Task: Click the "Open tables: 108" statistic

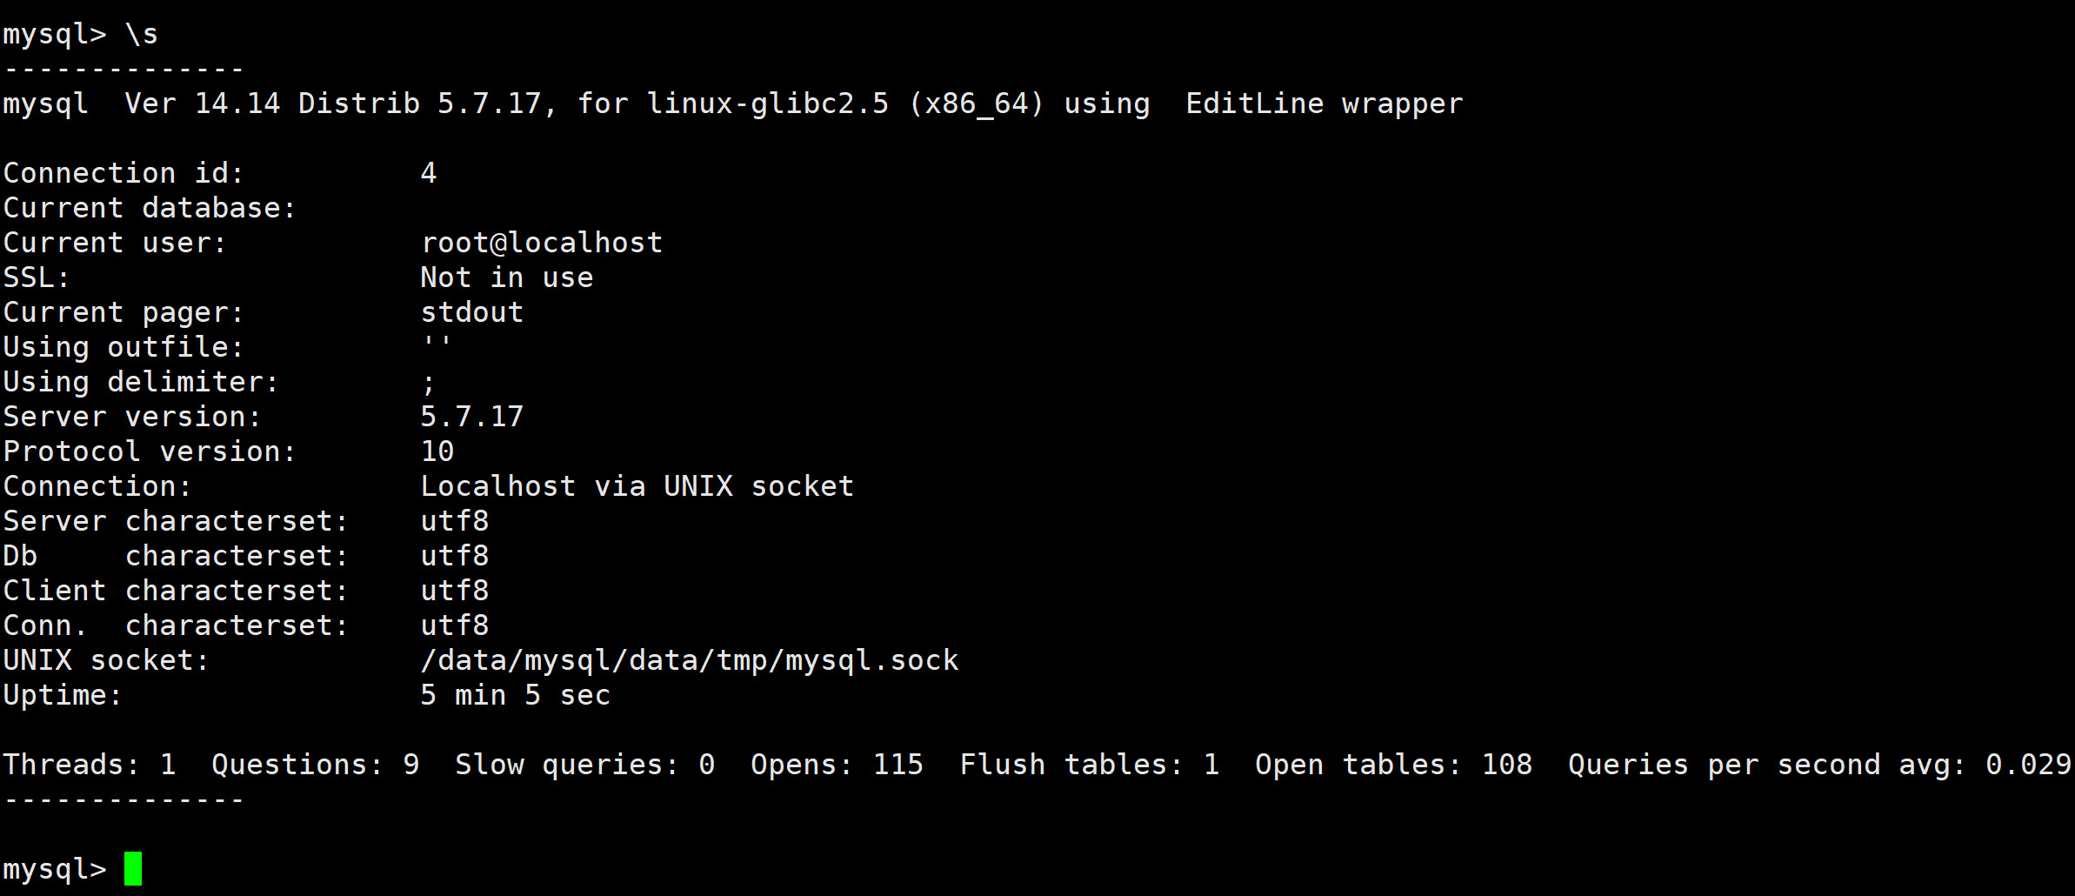Action: (1393, 765)
